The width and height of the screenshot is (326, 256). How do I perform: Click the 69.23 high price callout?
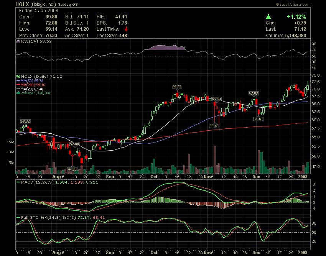[x=177, y=87]
